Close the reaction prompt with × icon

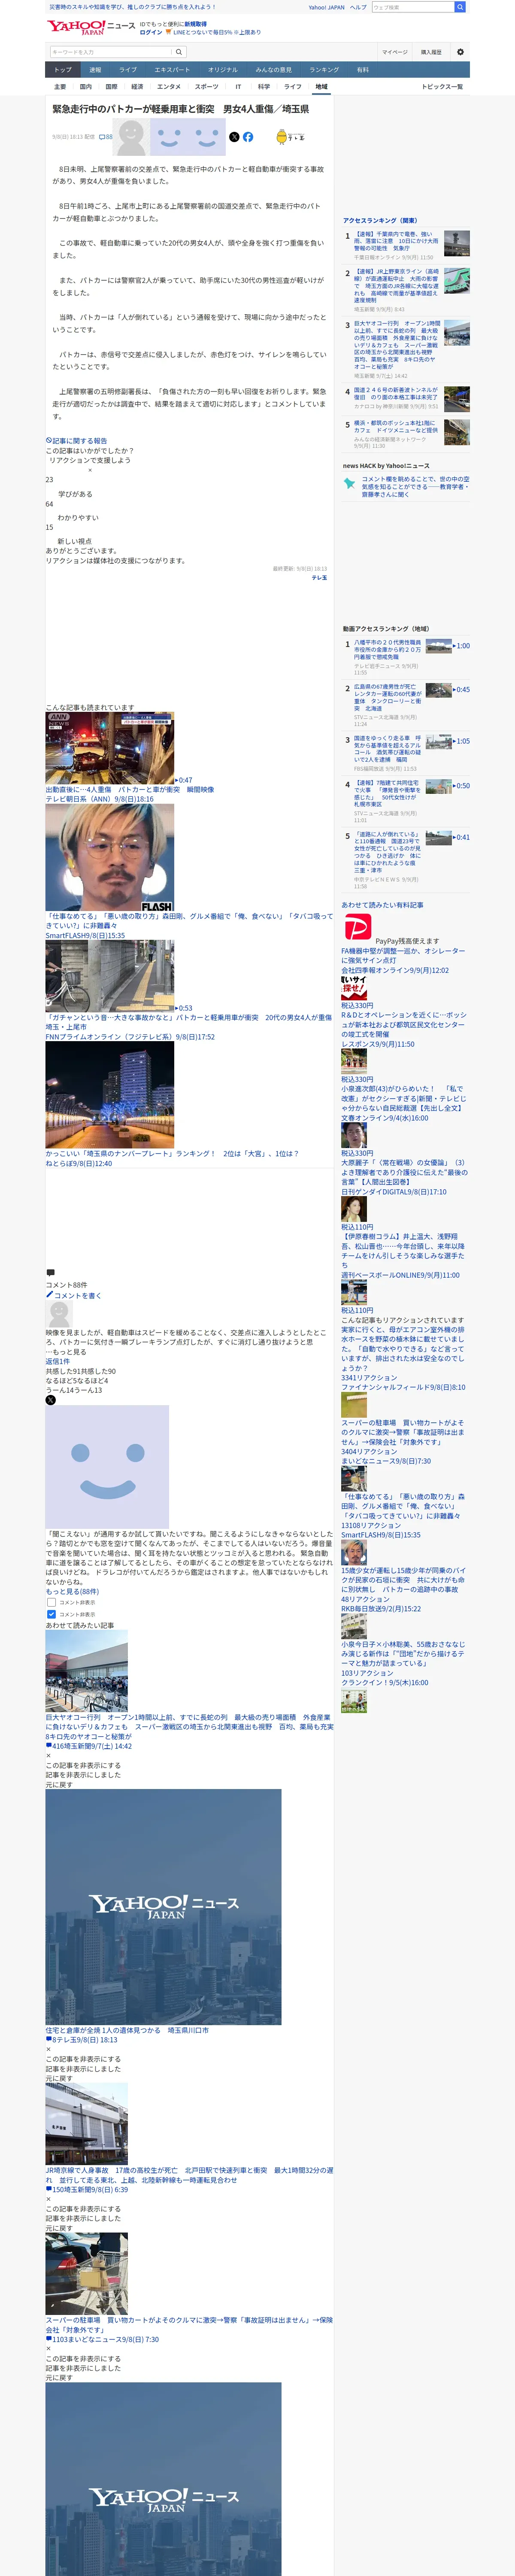click(x=90, y=470)
